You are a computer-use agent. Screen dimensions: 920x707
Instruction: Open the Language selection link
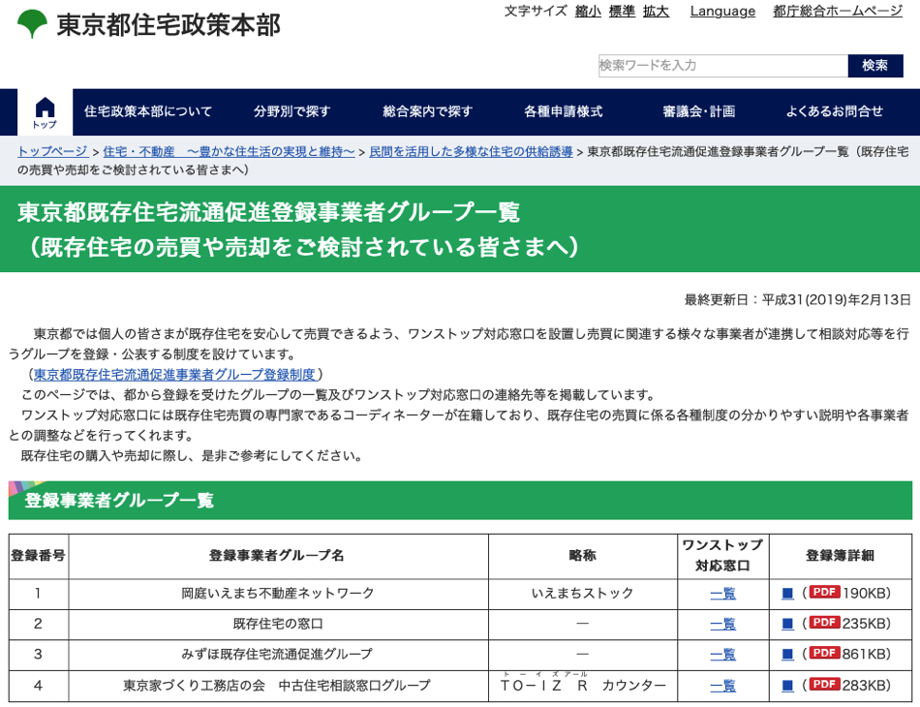pos(722,12)
